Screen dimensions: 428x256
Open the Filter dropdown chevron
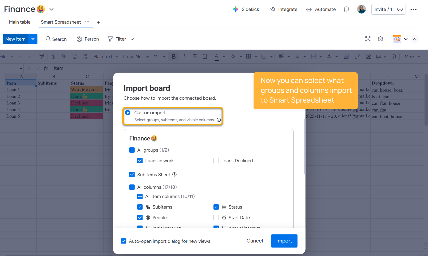[x=132, y=39]
